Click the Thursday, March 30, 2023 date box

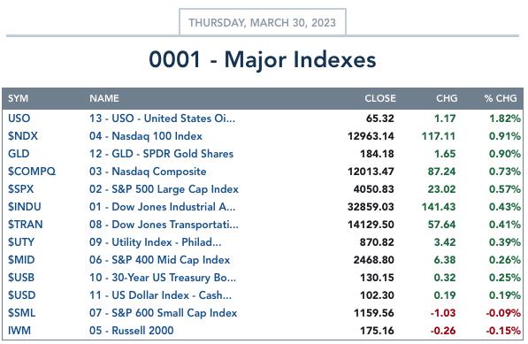coord(263,22)
